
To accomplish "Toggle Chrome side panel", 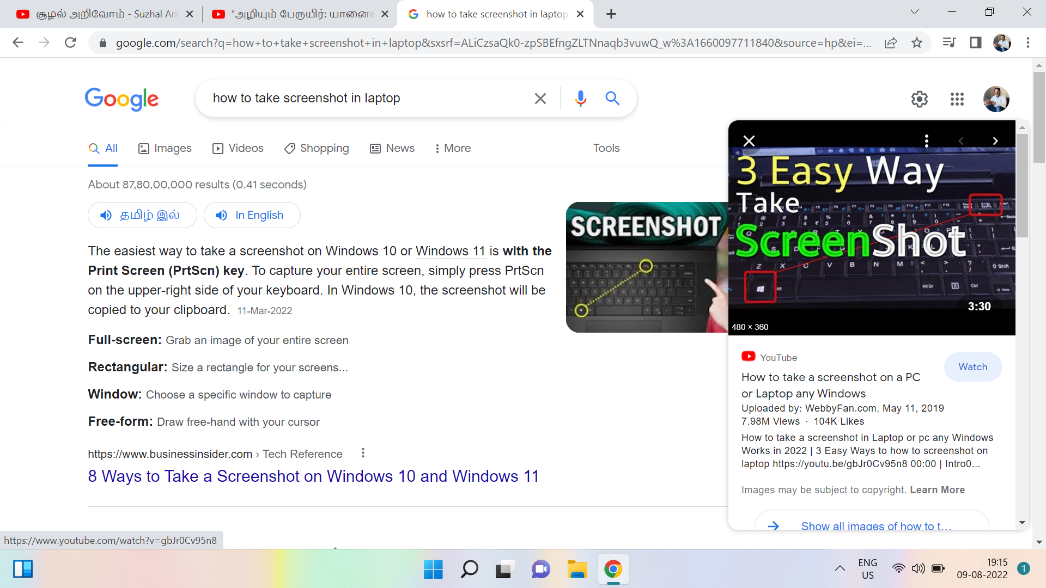I will 975,42.
